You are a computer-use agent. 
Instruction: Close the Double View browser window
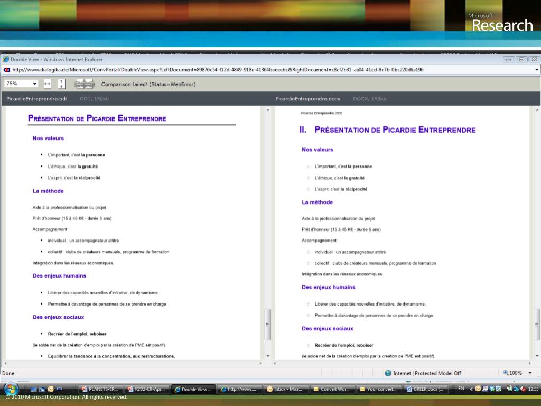click(x=534, y=59)
